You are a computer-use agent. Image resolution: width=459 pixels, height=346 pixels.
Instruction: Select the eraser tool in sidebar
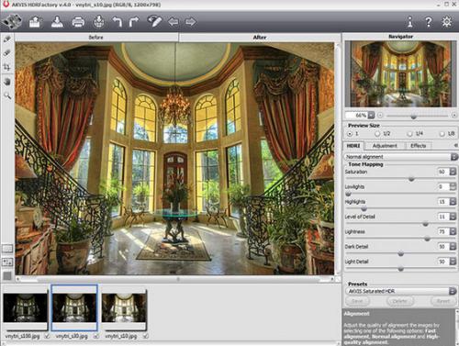7,53
